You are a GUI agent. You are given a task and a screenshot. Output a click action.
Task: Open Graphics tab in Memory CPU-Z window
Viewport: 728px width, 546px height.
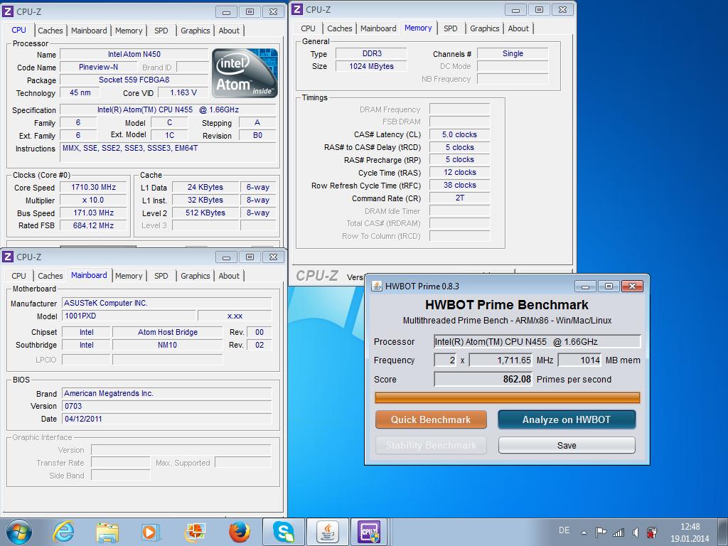coord(484,28)
